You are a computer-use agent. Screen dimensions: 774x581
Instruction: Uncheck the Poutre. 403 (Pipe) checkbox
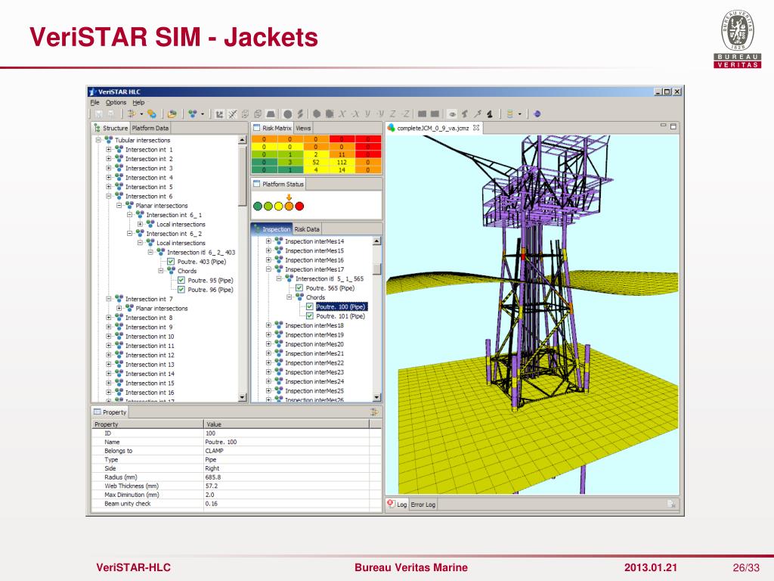(x=171, y=262)
